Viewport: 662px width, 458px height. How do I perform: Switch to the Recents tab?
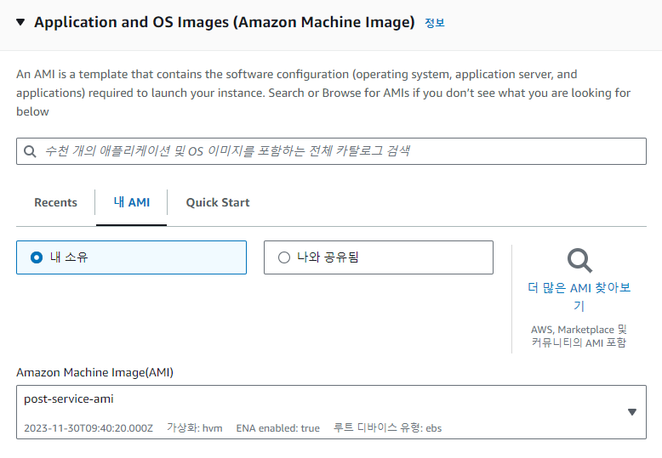55,202
